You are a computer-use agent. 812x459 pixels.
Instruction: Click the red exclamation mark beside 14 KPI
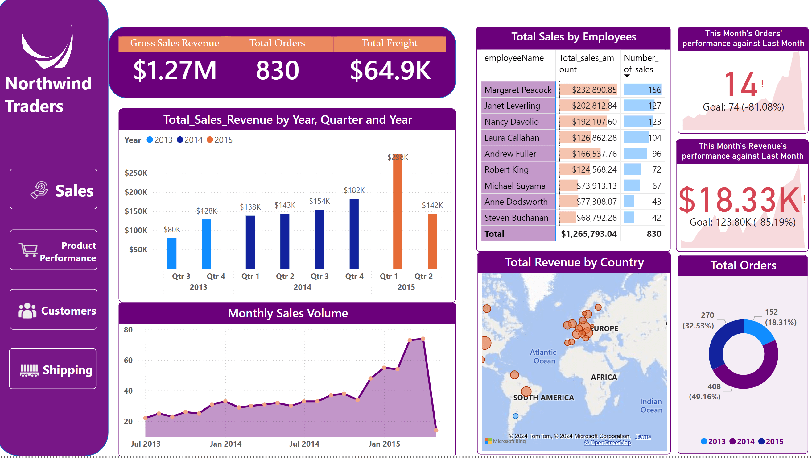pos(762,84)
